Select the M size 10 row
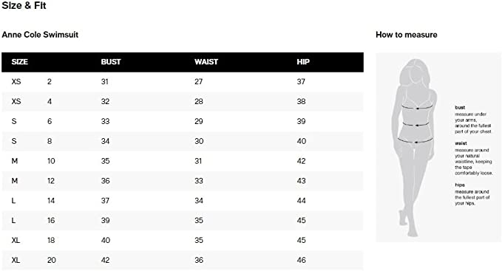Viewport: 502px width, 271px height. (183, 161)
